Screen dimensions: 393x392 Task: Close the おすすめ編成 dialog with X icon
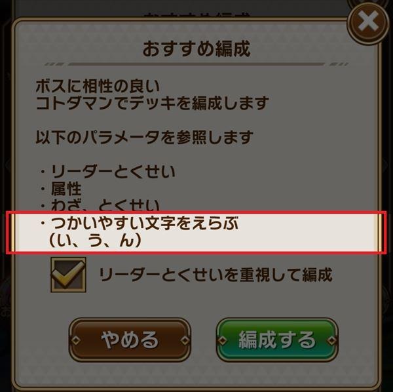coord(368,22)
